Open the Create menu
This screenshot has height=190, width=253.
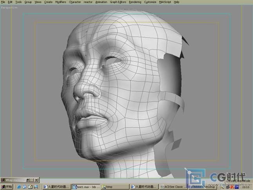[x=48, y=2]
